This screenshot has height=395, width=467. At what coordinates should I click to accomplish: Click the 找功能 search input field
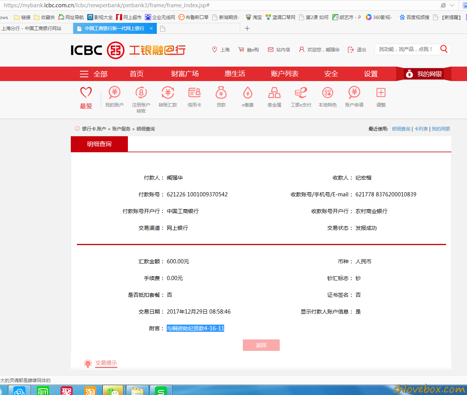[x=406, y=49]
